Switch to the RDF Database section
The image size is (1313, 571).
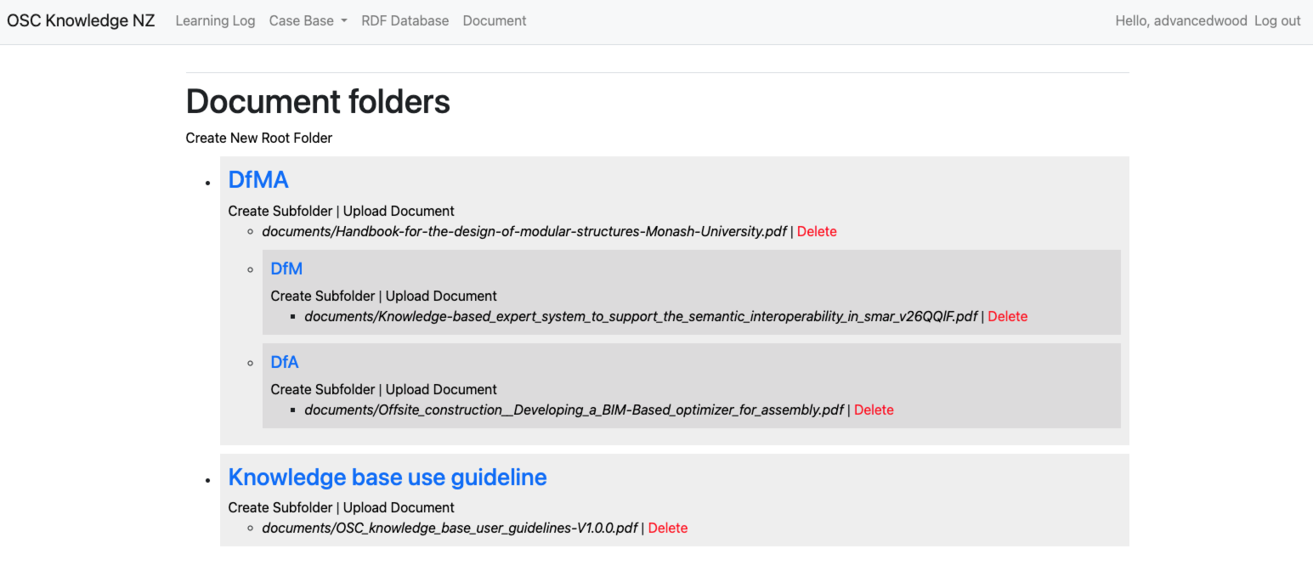click(x=405, y=20)
